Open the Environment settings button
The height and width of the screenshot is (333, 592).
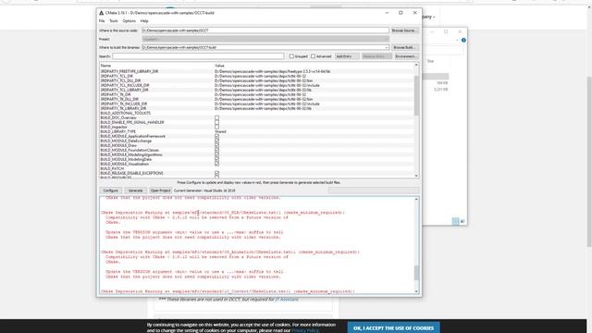click(x=406, y=56)
